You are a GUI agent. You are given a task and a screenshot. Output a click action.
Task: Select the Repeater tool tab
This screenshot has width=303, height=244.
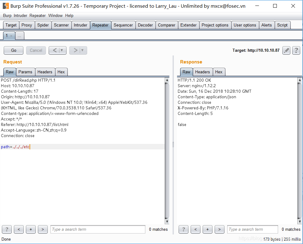(100, 25)
